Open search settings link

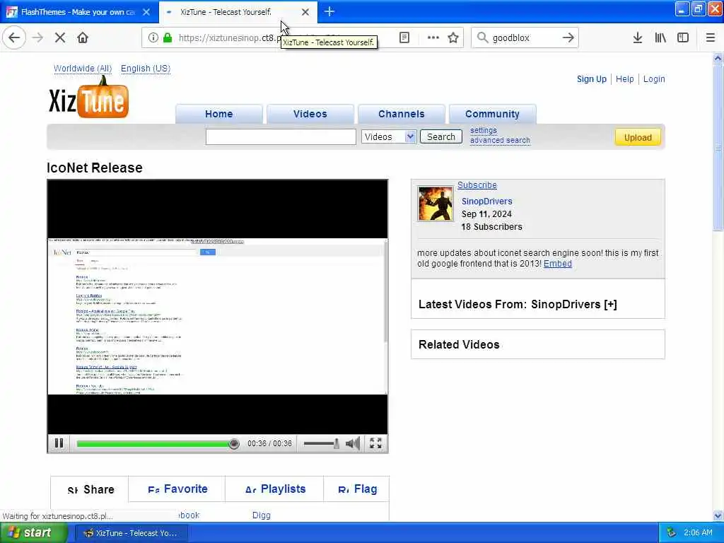[x=484, y=131]
